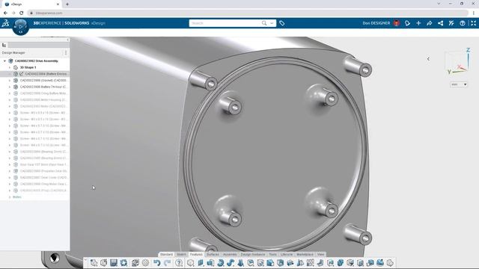Click the first toolbar icon before Save

[x=94, y=262]
